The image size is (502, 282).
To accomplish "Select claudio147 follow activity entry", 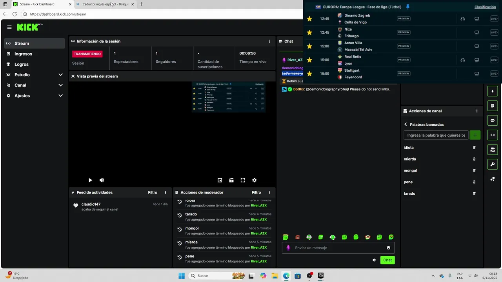I will (120, 206).
